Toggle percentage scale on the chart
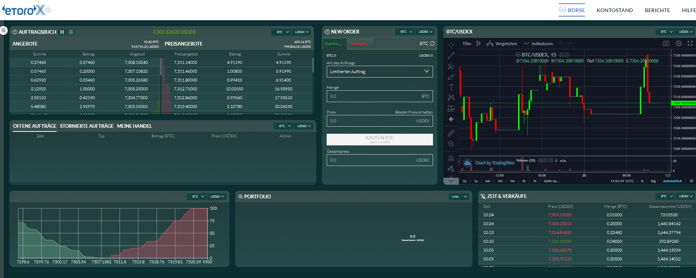Screen dimensions: 696x278 pos(642,181)
